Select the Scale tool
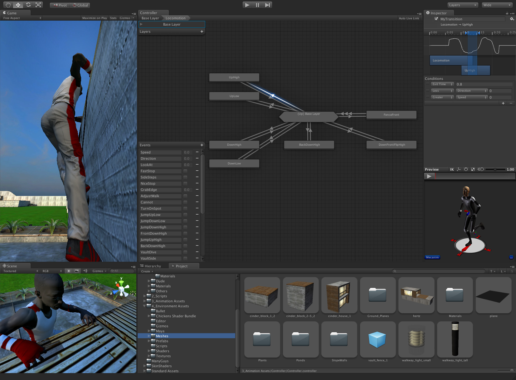Screen dimensions: 516x380 (38, 5)
